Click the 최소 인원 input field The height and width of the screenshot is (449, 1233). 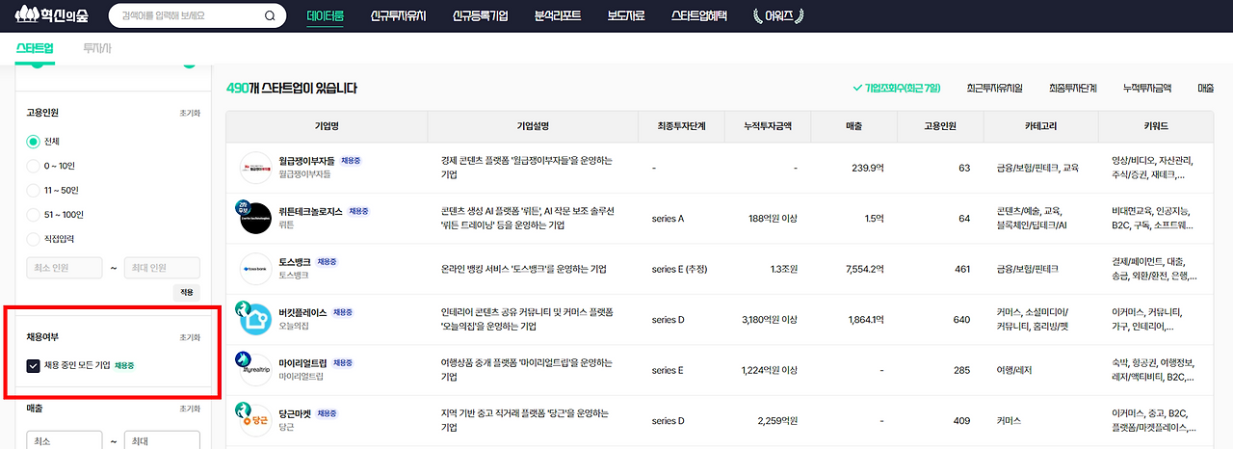click(64, 268)
